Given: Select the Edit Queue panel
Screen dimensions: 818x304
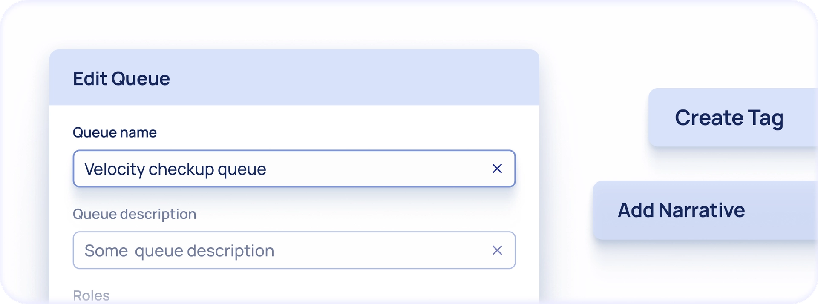Looking at the screenshot, I should point(294,179).
